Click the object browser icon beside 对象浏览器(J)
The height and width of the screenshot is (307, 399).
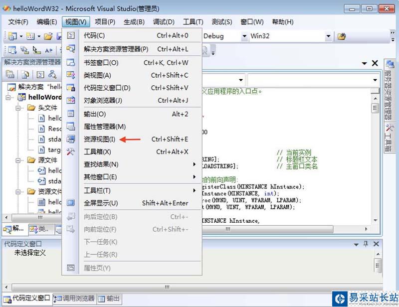(71, 100)
